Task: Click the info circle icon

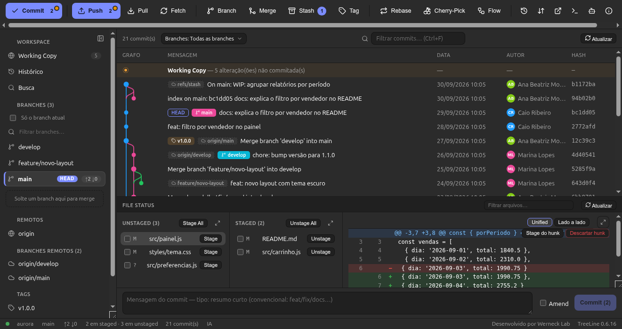Action: coord(609,11)
